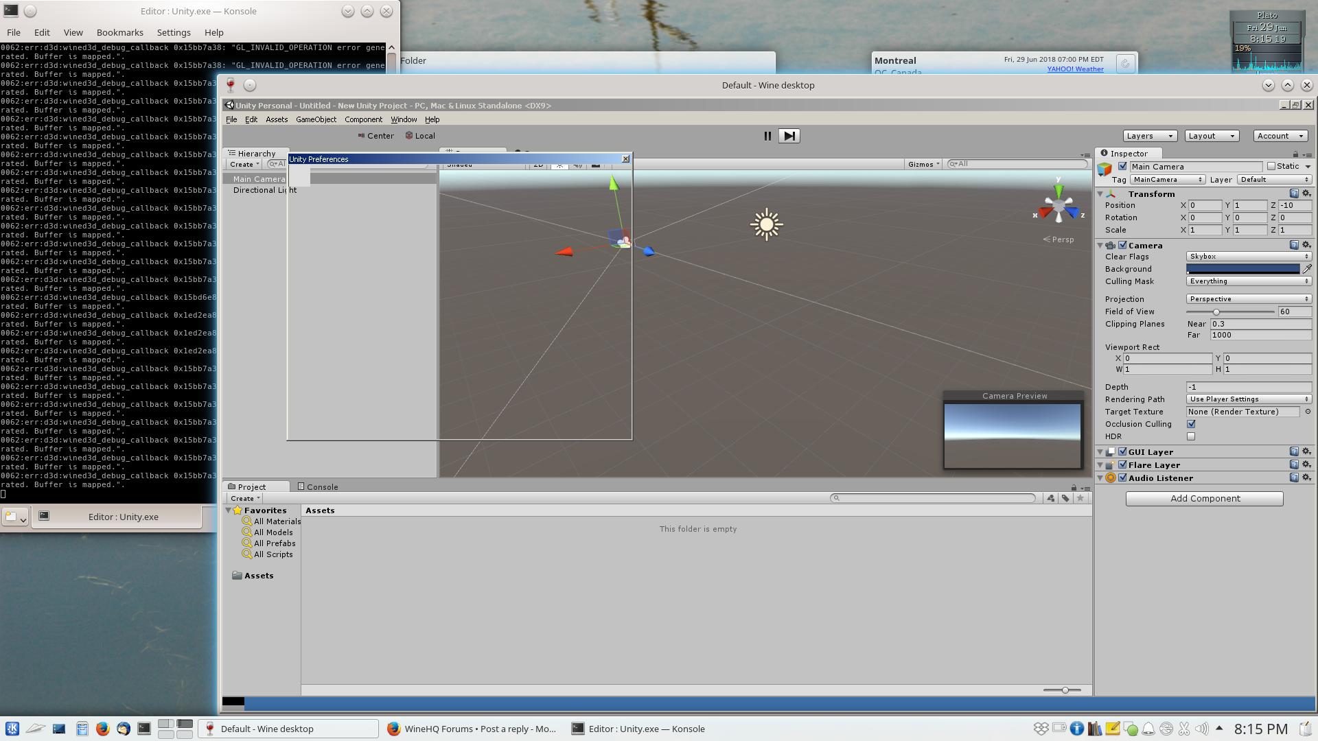Viewport: 1318px width, 741px height.
Task: Click the red X-axis arrow handle
Action: coord(564,252)
